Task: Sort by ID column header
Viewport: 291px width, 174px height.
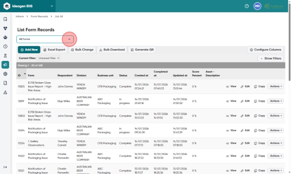Action: click(19, 75)
